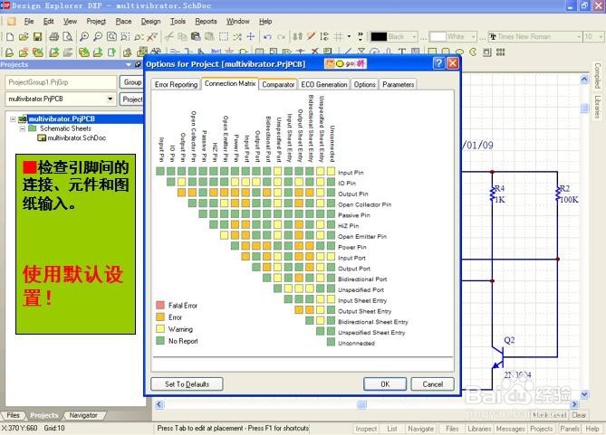The image size is (606, 435).
Task: Toggle first cell in Input Port row
Action: coord(245,257)
